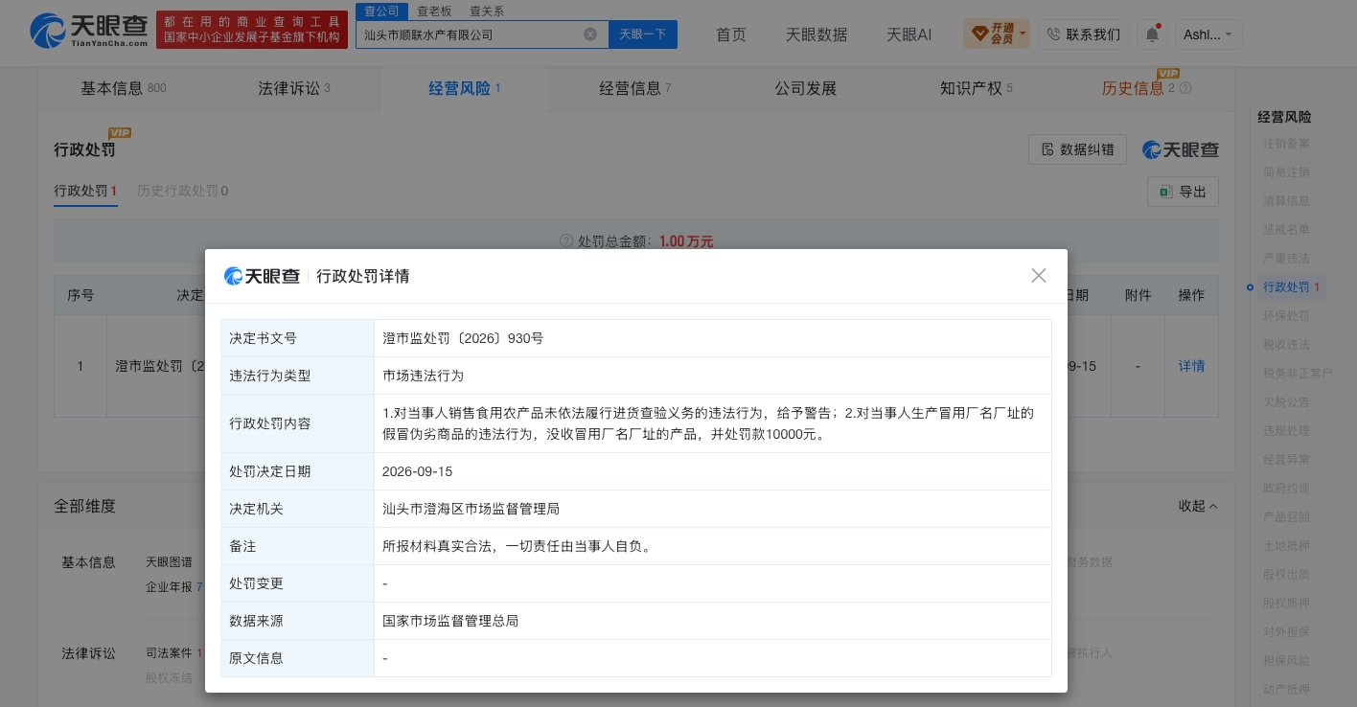Screen dimensions: 1357x707
Task: Click the 汕头市澄海区市场监督管理局 value
Action: [x=471, y=509]
